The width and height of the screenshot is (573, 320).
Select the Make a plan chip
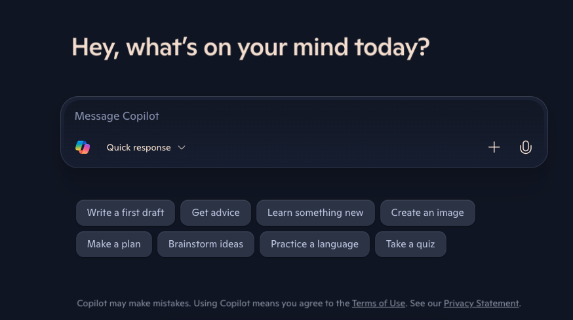113,244
